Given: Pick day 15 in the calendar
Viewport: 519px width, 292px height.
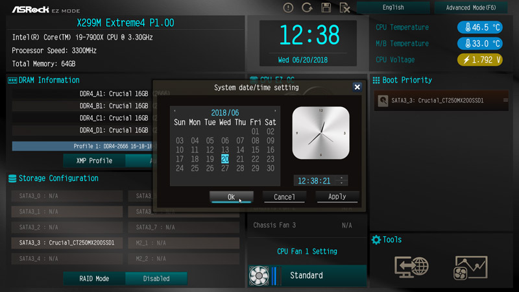Looking at the screenshot, I should (x=255, y=150).
